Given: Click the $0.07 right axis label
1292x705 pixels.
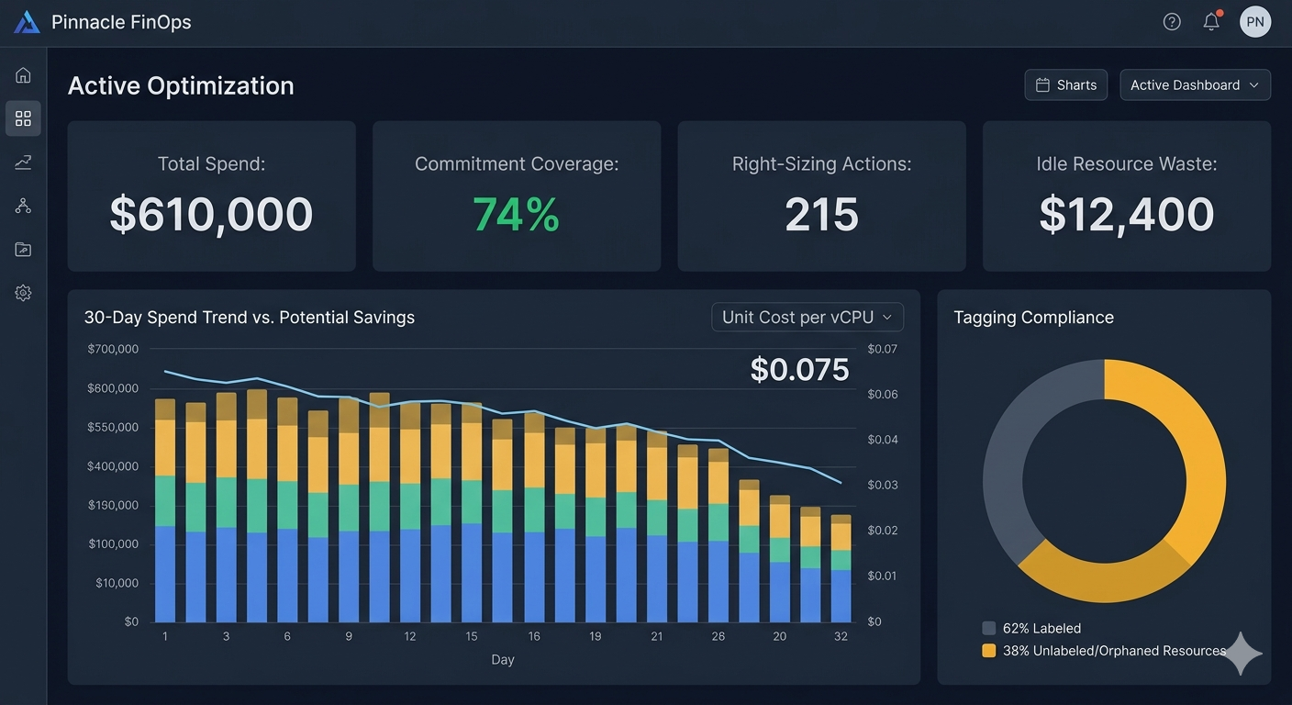Looking at the screenshot, I should click(882, 349).
